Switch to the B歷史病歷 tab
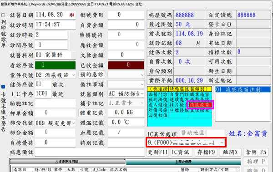The height and width of the screenshot is (172, 273). (183, 162)
